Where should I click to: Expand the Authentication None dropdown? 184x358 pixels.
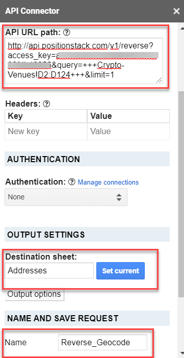coord(66,197)
